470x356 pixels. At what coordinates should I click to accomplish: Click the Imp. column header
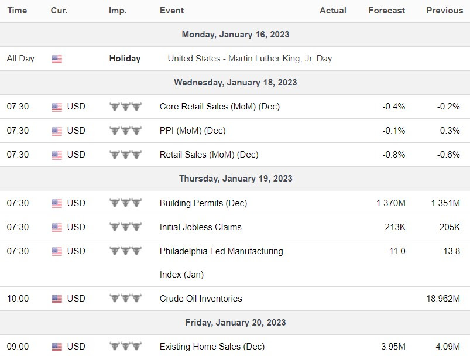tap(118, 11)
